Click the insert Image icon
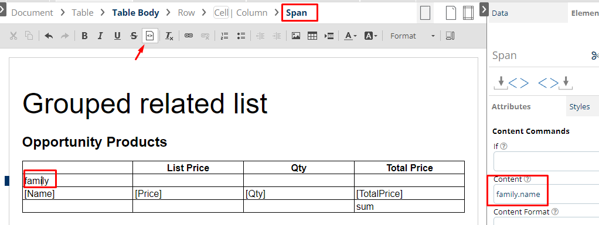Viewport: 599px width, 225px height. tap(295, 36)
